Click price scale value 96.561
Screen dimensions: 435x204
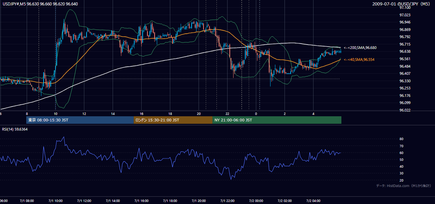(x=405, y=59)
